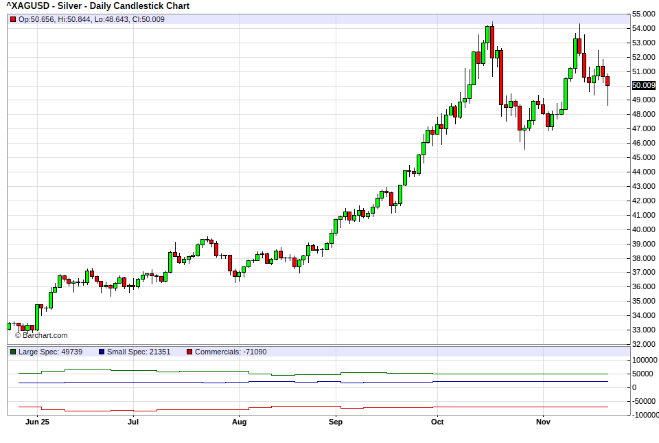
Task: Click the 32.000 price axis label
Action: click(643, 344)
